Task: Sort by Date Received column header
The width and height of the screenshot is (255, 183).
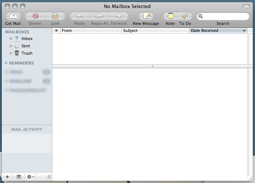Action: click(x=218, y=31)
